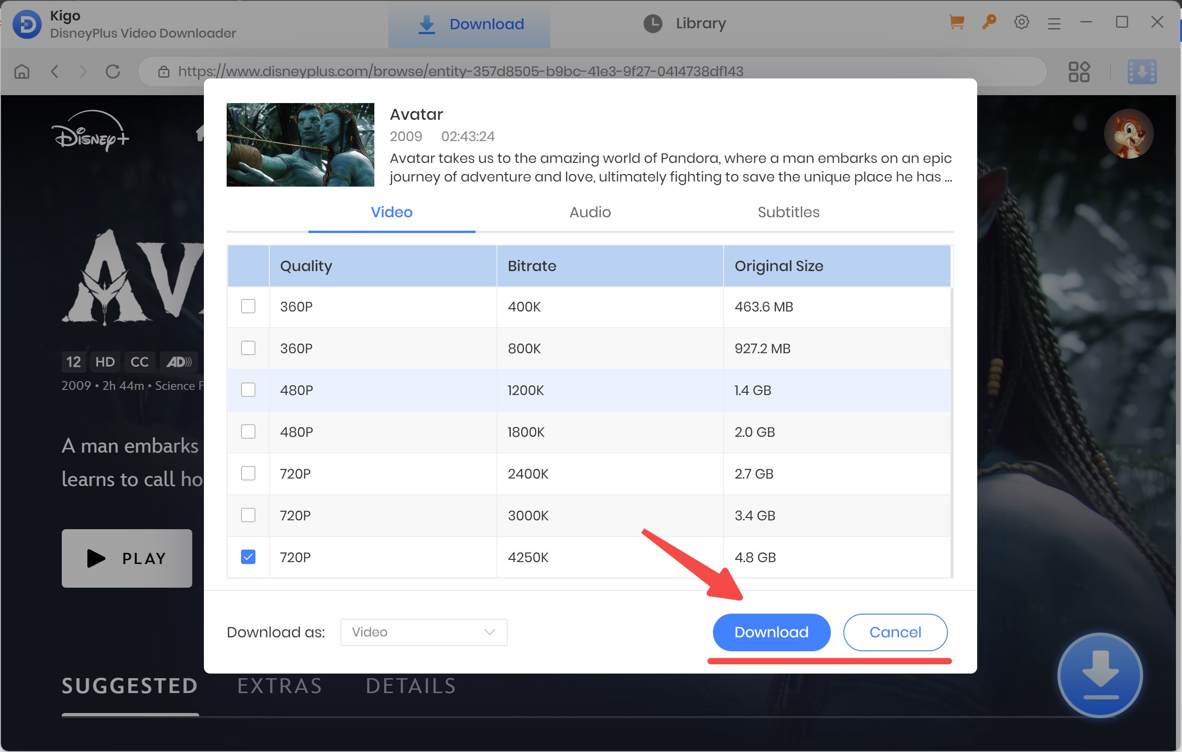This screenshot has width=1182, height=752.
Task: Click the round floating download button
Action: pyautogui.click(x=1099, y=674)
